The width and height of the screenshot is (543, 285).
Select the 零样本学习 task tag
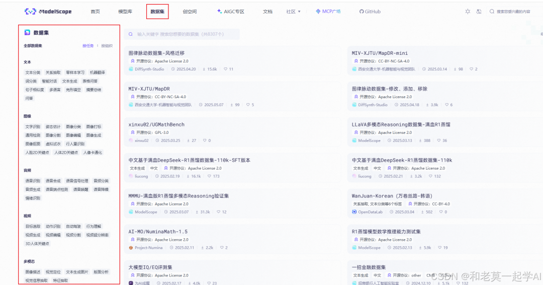75,73
